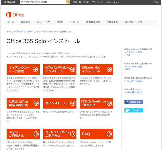The image size is (162, 150).
Task: Select サポート tab in Office navigation
Action: 75,22
